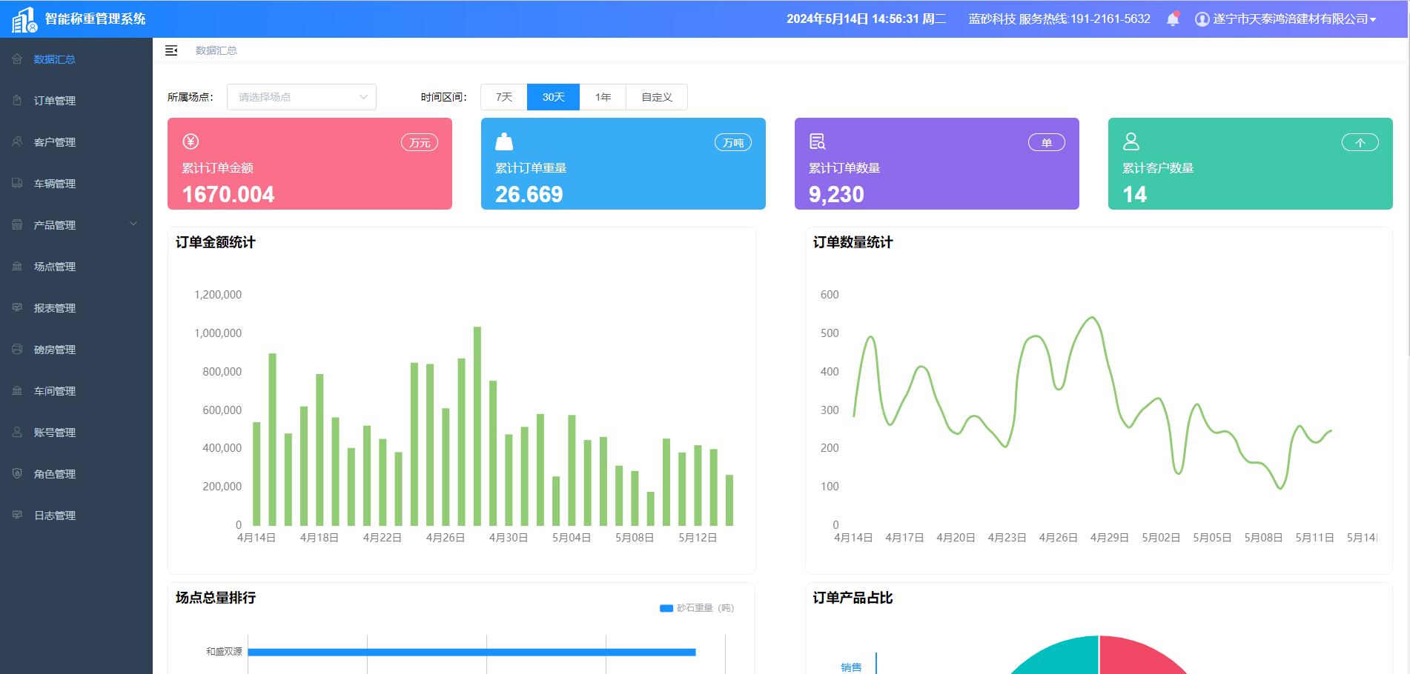Screen dimensions: 1410x674
Task: Click the 万元 badge on the amount card
Action: click(x=420, y=142)
